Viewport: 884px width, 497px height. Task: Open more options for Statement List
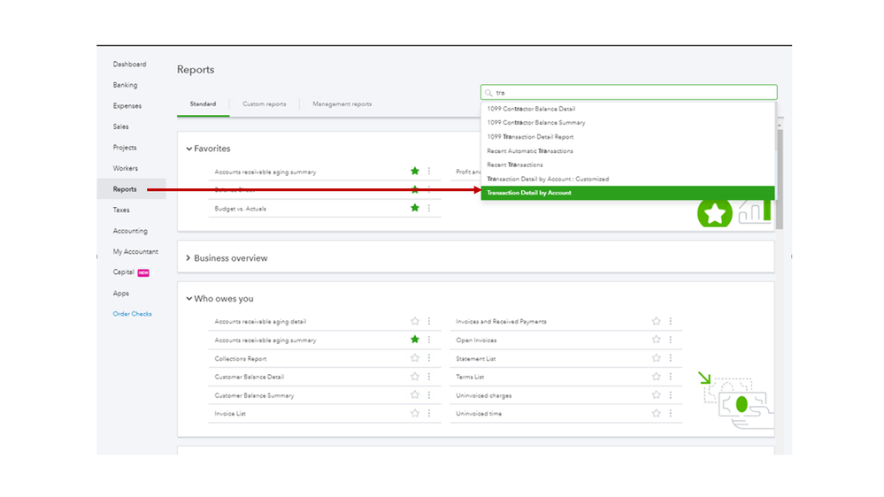[x=671, y=358]
